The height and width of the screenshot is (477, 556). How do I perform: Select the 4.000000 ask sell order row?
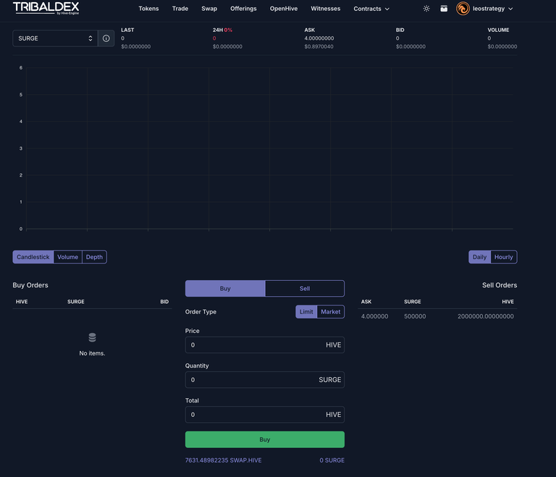tap(437, 316)
